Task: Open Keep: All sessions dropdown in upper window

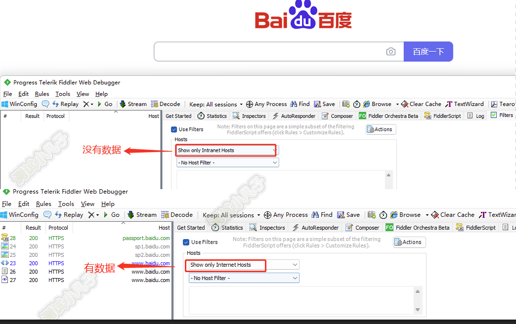Action: (x=216, y=104)
